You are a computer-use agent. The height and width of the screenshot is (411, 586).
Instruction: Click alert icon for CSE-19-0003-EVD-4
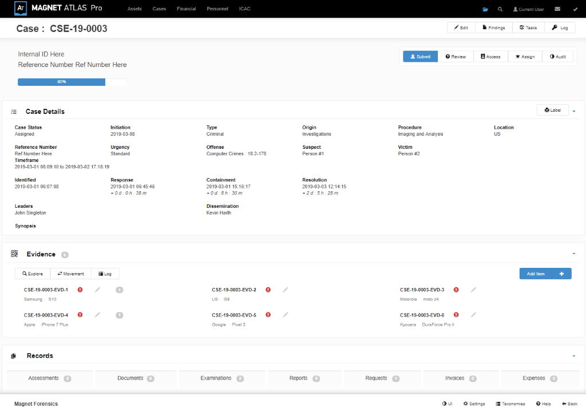click(80, 315)
